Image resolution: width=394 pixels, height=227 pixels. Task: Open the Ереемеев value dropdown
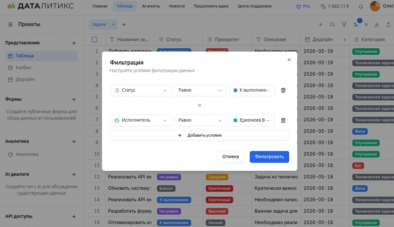tap(252, 120)
